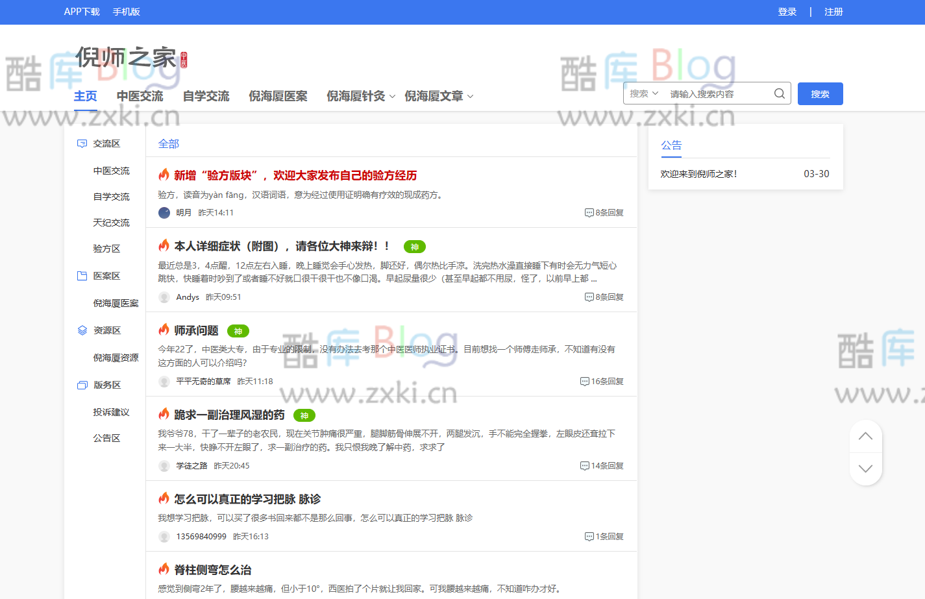Click the stacked-layers icon beside 资源区

pyautogui.click(x=82, y=330)
